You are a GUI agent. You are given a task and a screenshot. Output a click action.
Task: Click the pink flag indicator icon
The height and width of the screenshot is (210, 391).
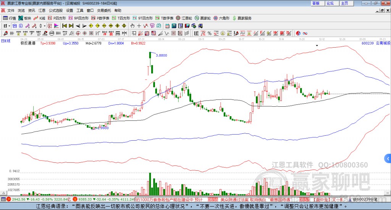point(57,26)
